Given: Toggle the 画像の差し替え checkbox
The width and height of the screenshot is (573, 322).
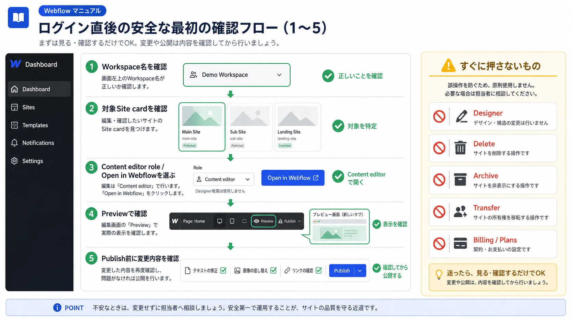Looking at the screenshot, I should (273, 270).
